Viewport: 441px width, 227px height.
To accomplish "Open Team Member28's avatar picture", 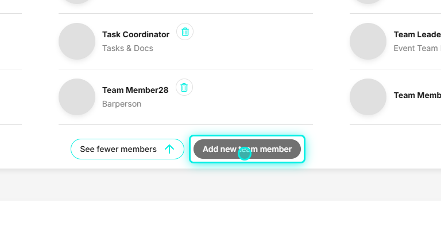I will click(77, 97).
